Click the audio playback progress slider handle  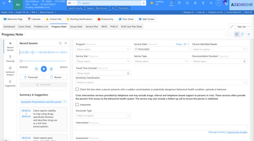click(21, 61)
